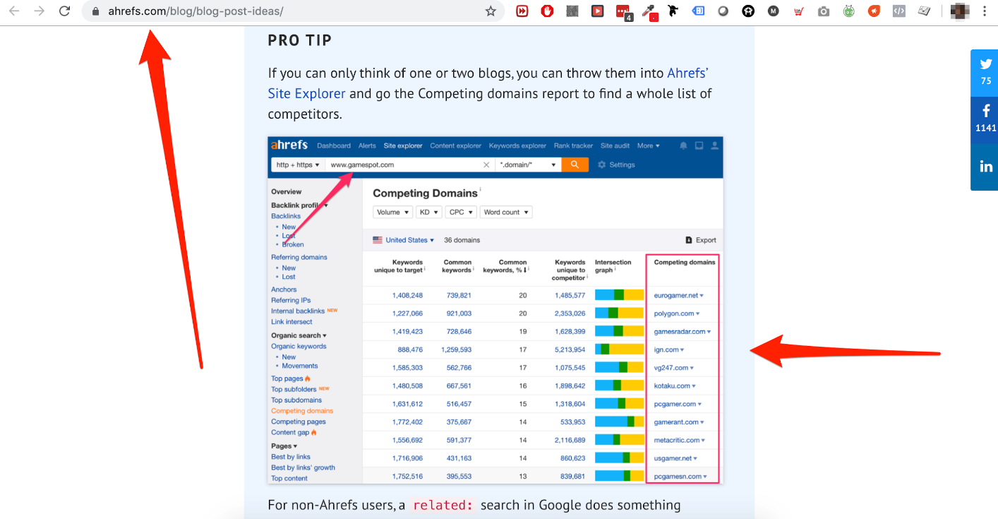Viewport: 998px width, 519px height.
Task: Bookmark this page with the star
Action: (x=491, y=11)
